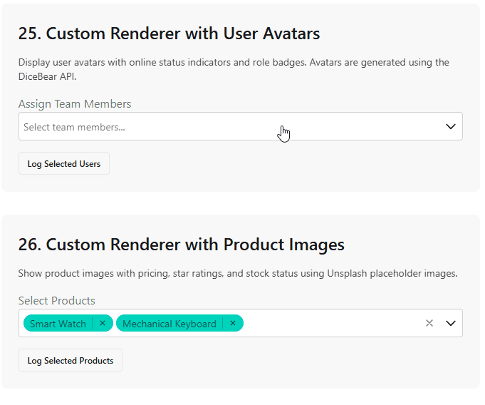The height and width of the screenshot is (405, 485).
Task: Click heading 25. Custom Renderer with User Avatars
Action: click(170, 33)
